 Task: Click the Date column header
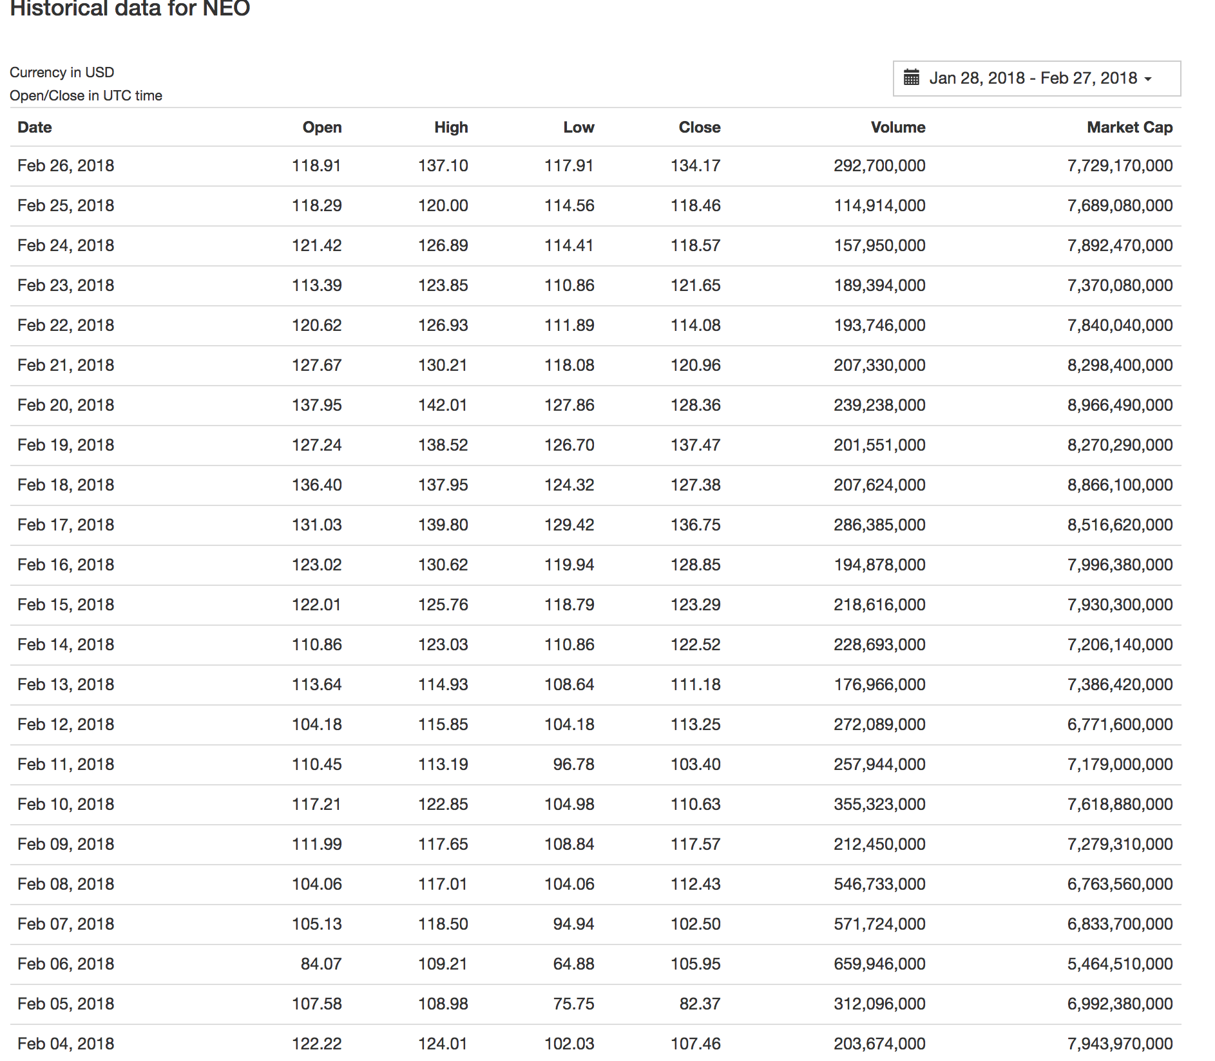coord(35,127)
